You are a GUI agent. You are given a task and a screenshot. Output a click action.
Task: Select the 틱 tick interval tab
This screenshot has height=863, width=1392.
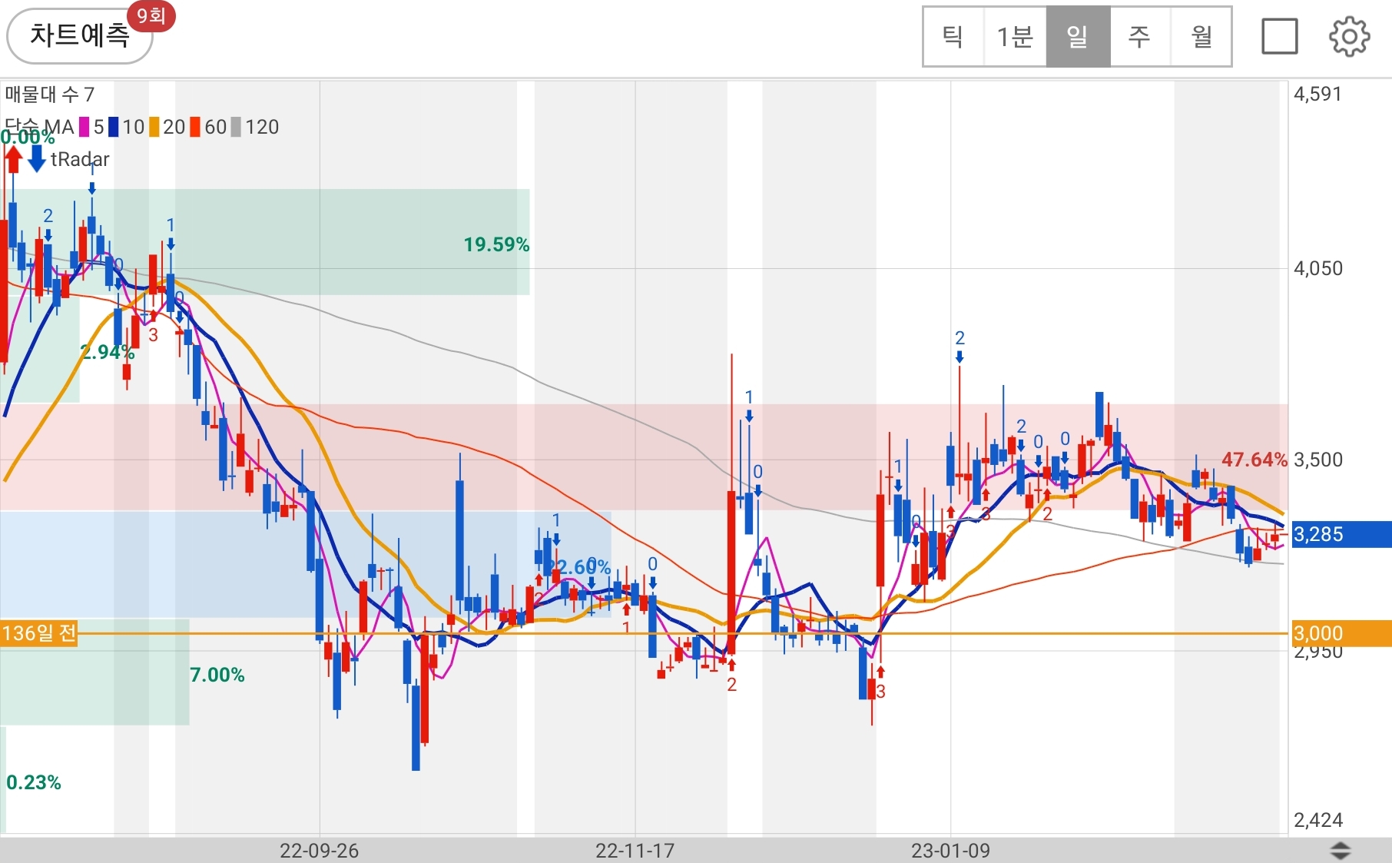click(x=953, y=36)
